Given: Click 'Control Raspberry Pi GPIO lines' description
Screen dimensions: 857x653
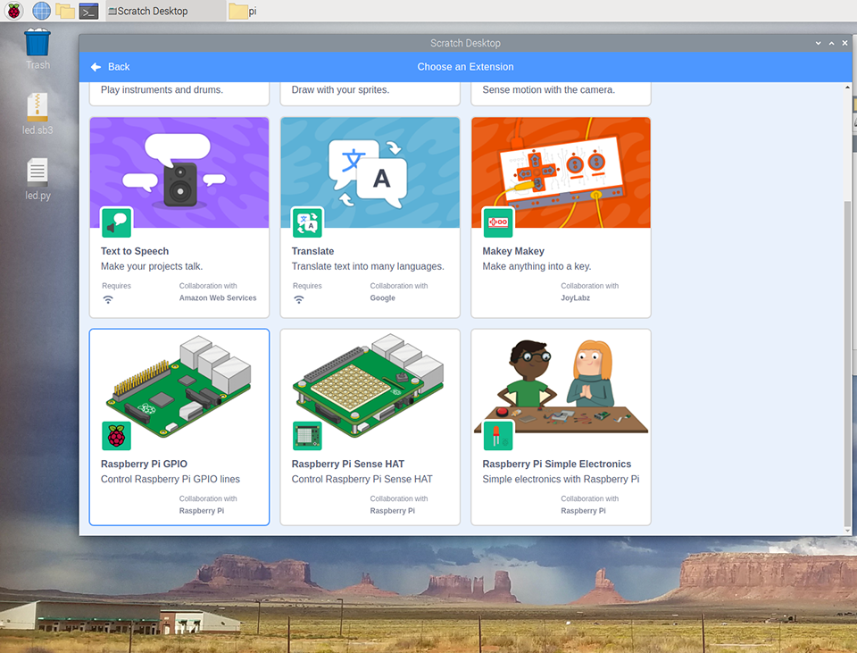Looking at the screenshot, I should point(170,479).
